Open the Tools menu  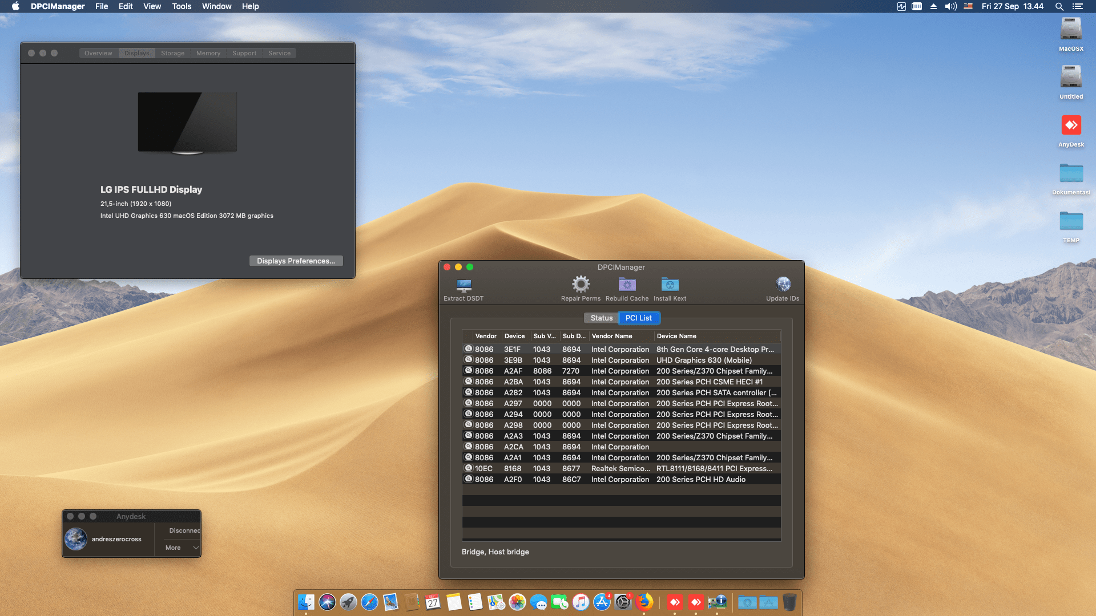[182, 6]
